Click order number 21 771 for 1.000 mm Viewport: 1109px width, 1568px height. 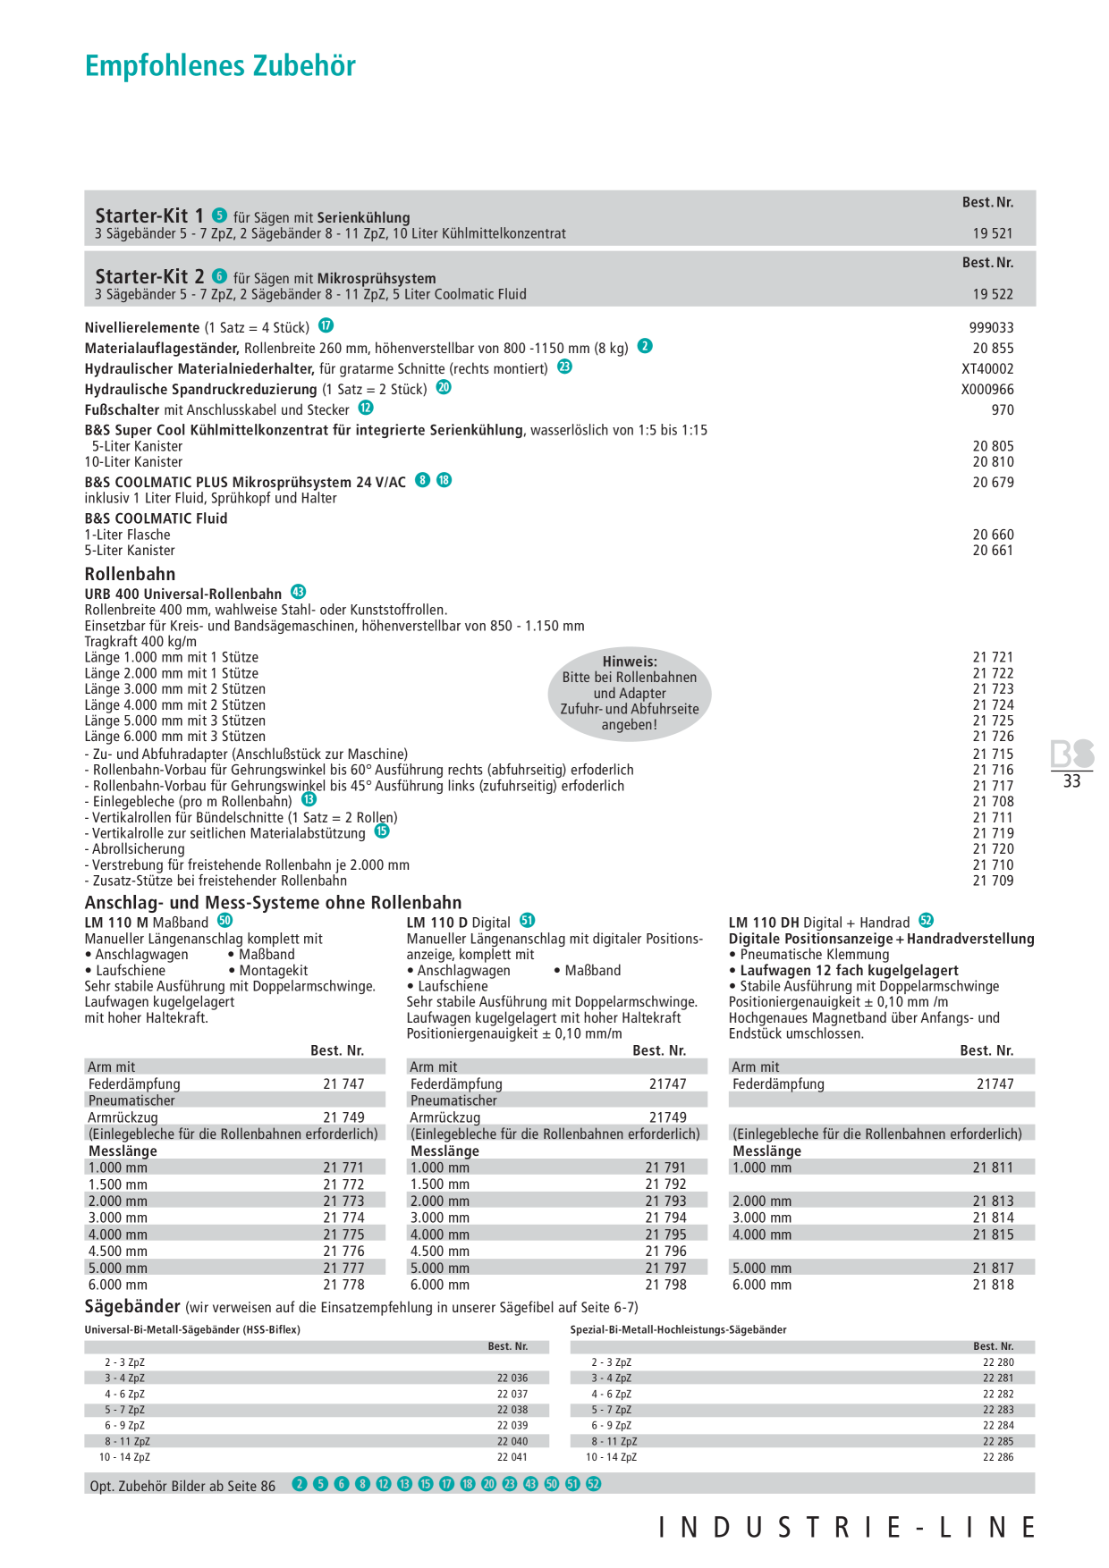(344, 1168)
